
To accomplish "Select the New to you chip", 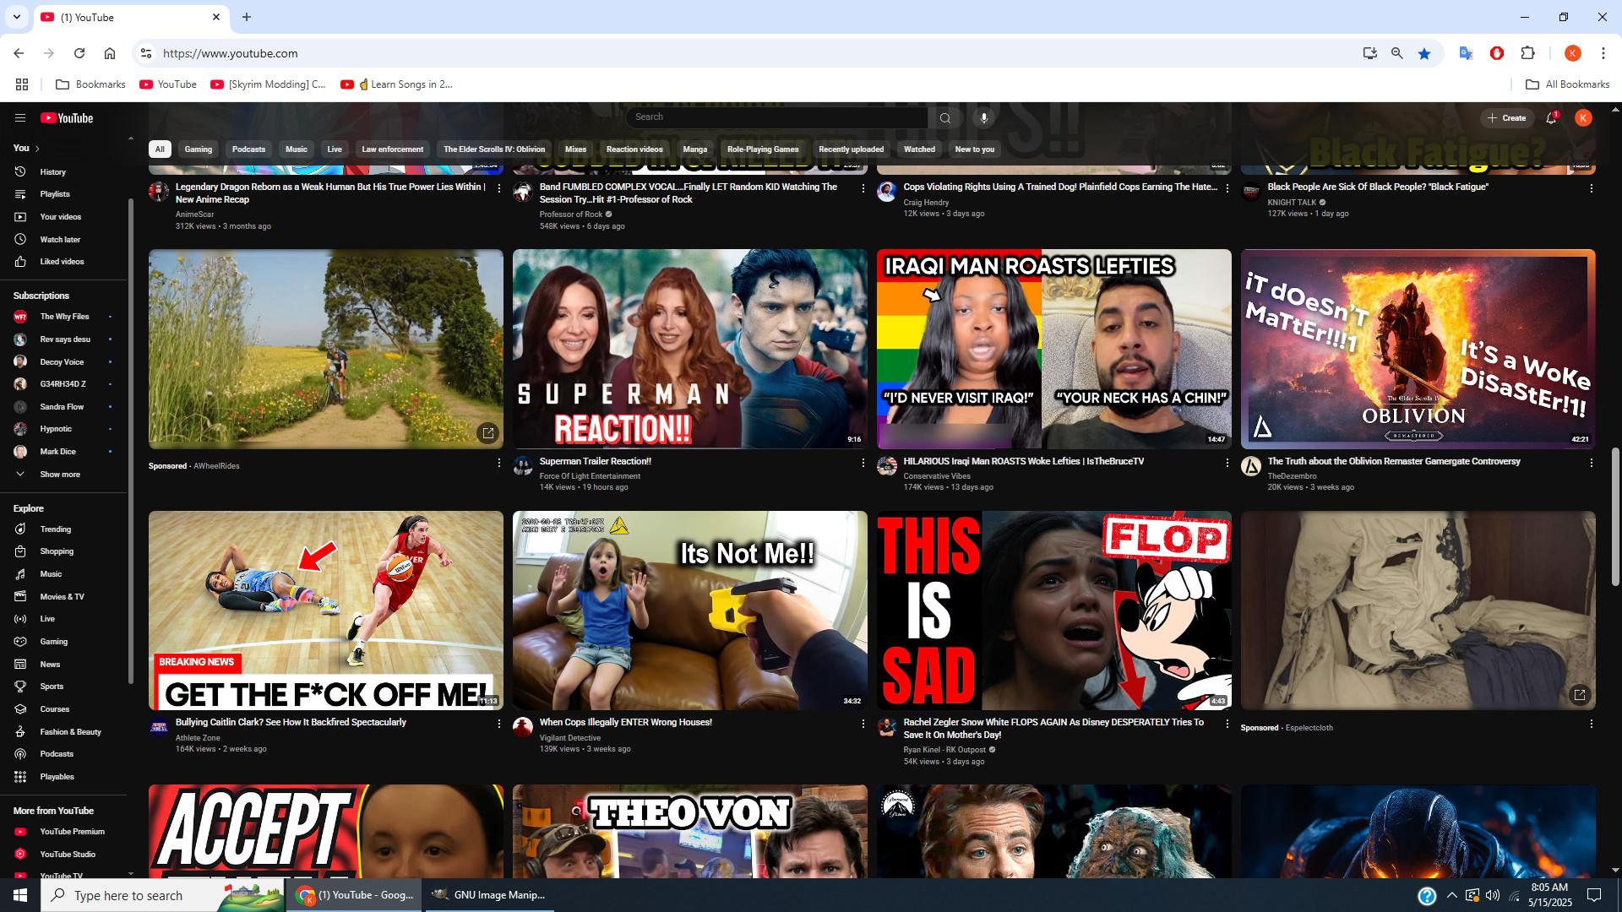I will [974, 149].
